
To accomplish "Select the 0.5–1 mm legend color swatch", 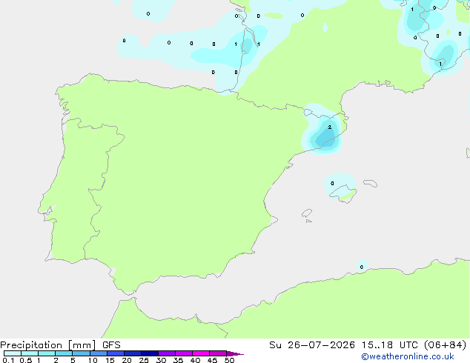I will [x=30, y=353].
